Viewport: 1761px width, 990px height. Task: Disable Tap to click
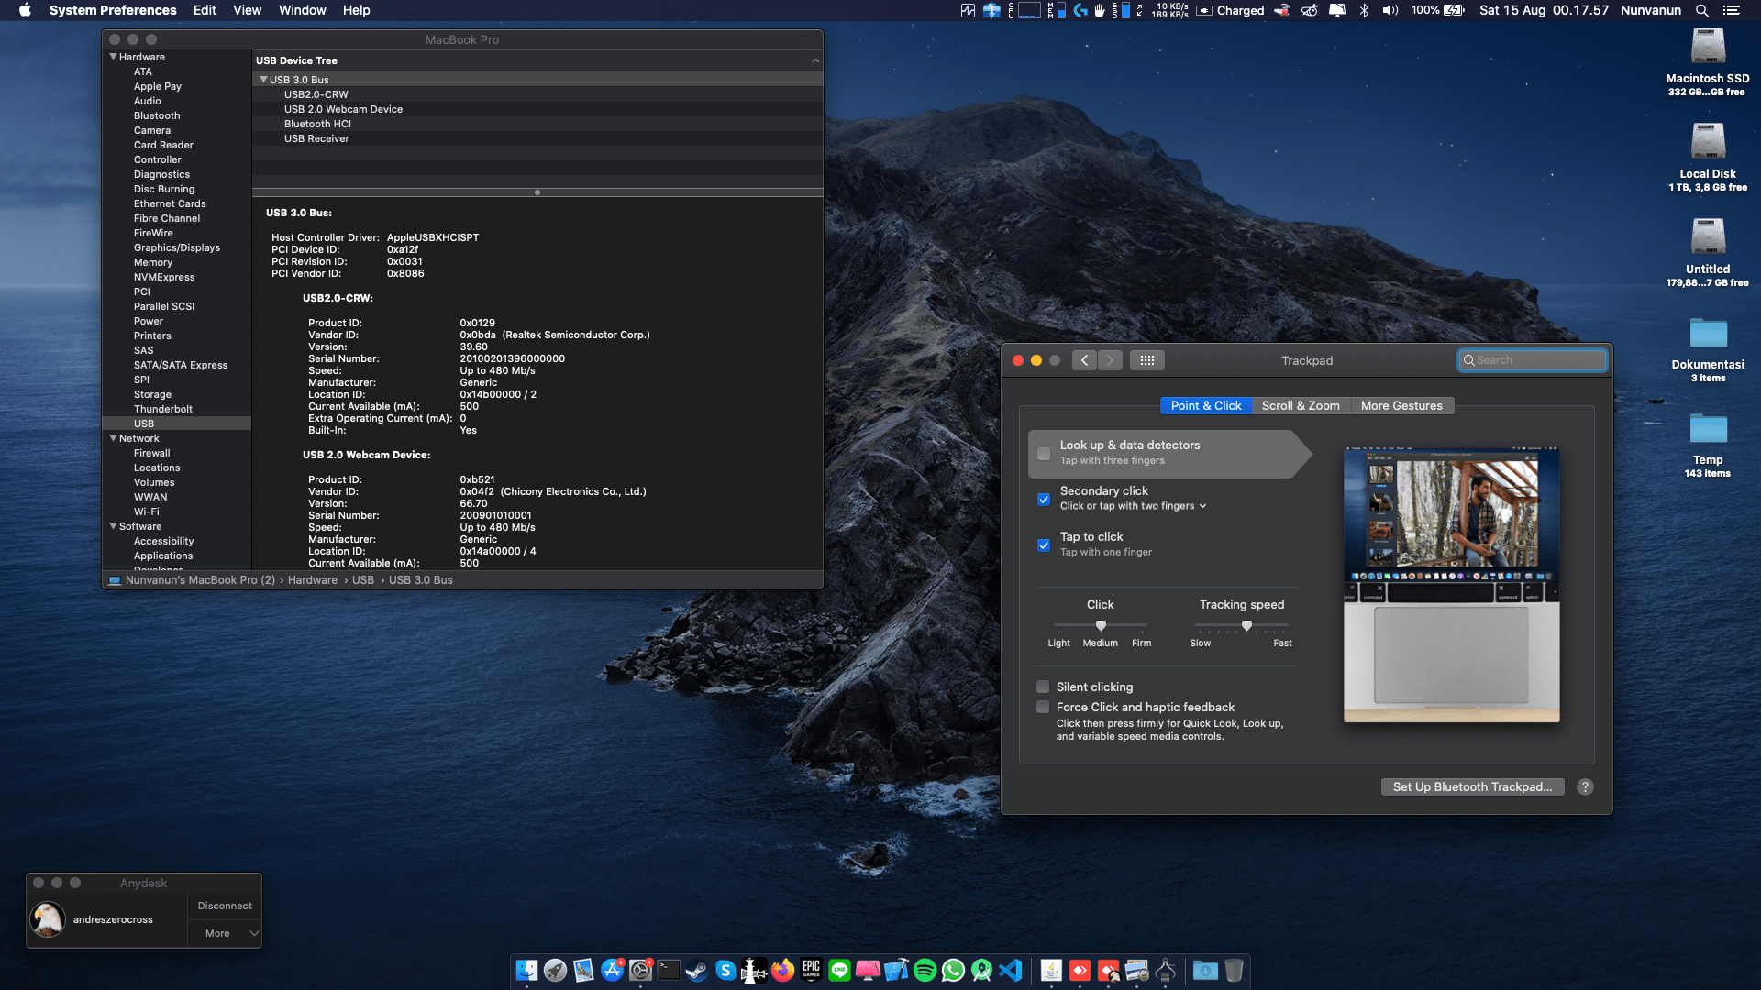(1044, 545)
